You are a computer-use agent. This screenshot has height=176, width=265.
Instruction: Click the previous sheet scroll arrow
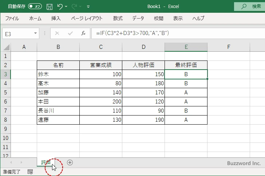pos(11,163)
